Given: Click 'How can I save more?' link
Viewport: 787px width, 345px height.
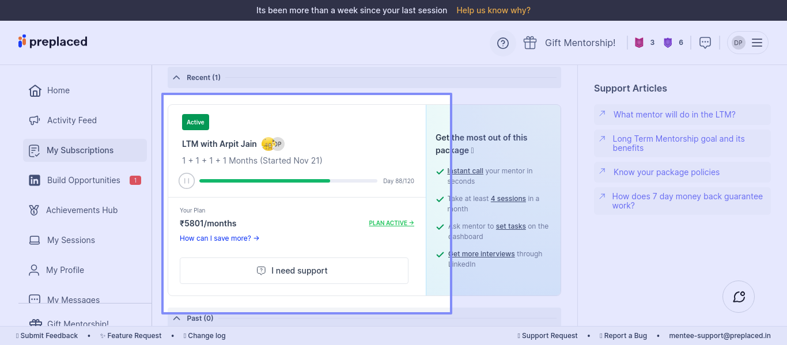Looking at the screenshot, I should tap(220, 238).
